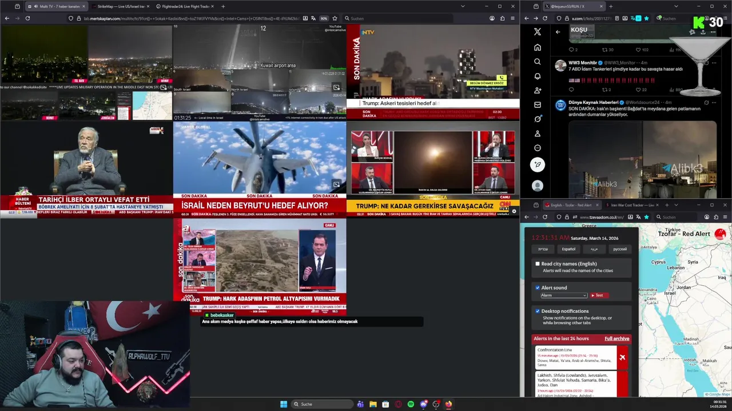Open More options circle in X sidebar
732x411 pixels.
click(537, 148)
